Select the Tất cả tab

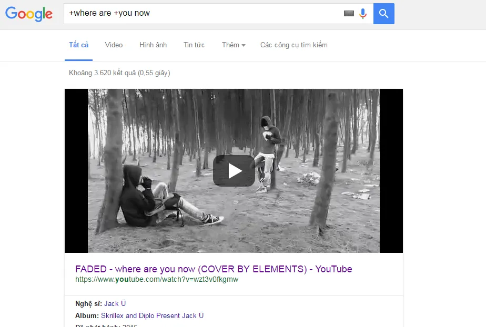79,45
